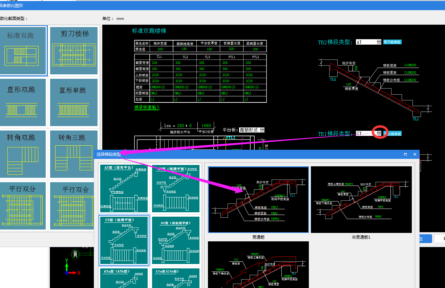Click the 平台2长度 value 1680
This screenshot has height=288, width=445.
point(206,126)
